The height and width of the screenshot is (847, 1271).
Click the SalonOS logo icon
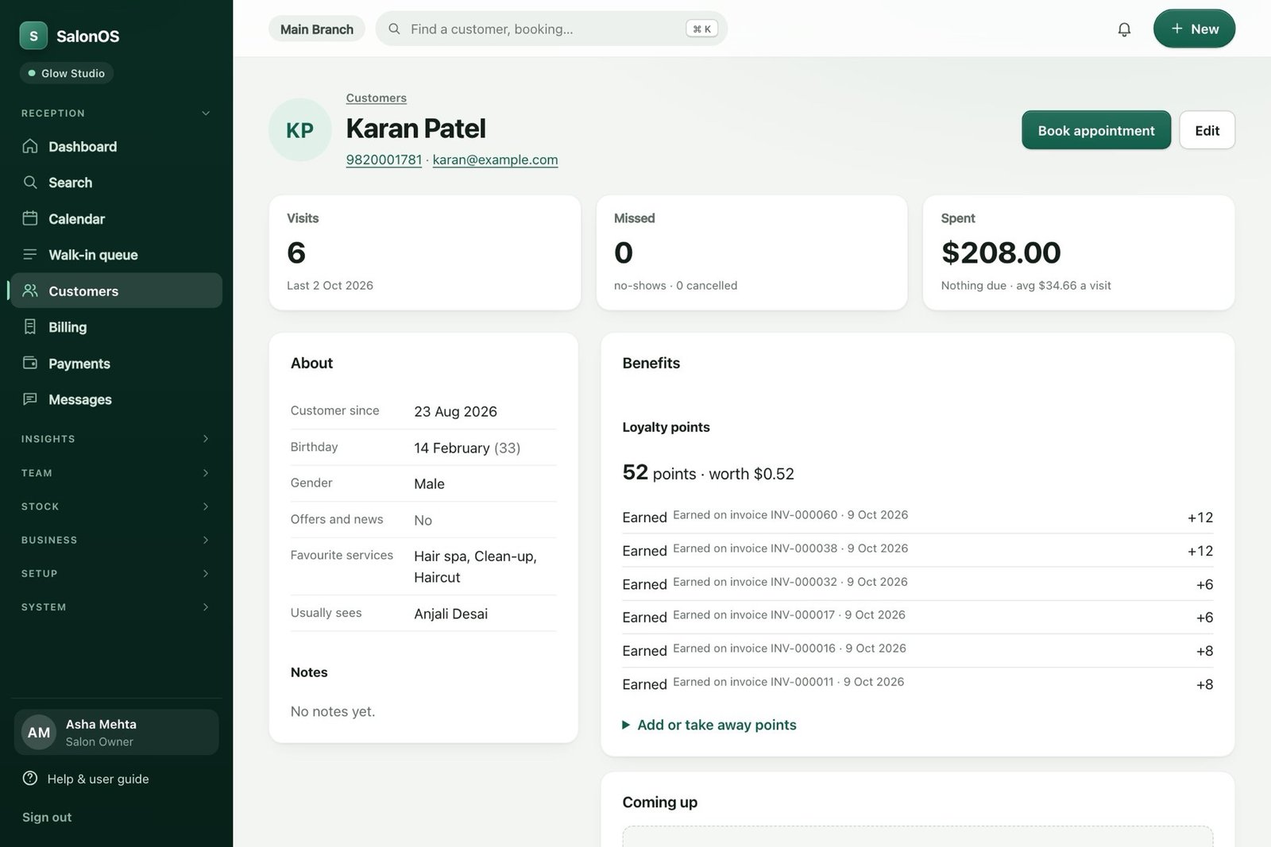point(33,36)
